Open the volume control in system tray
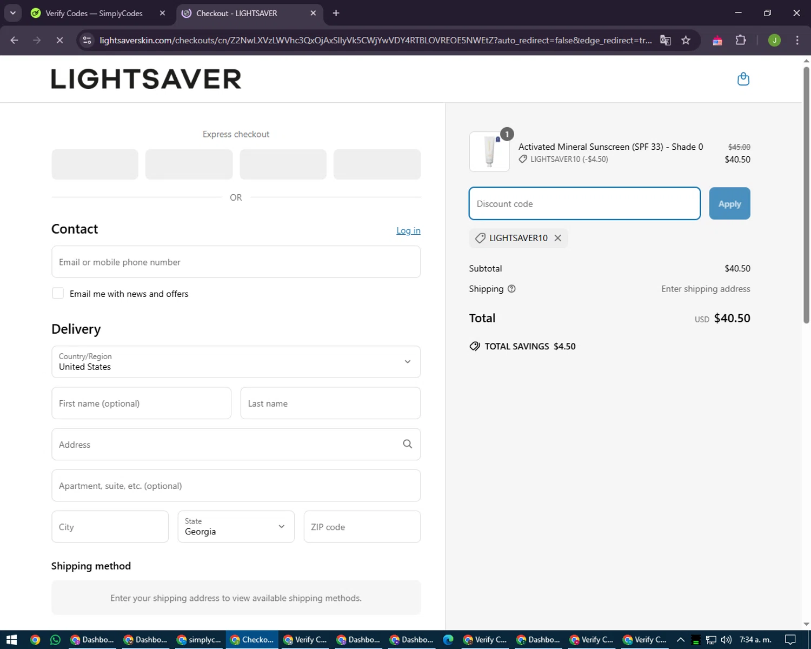The image size is (811, 649). click(x=726, y=640)
